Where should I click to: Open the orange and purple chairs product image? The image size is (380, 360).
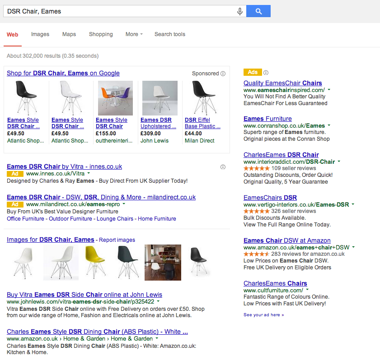coord(115,98)
